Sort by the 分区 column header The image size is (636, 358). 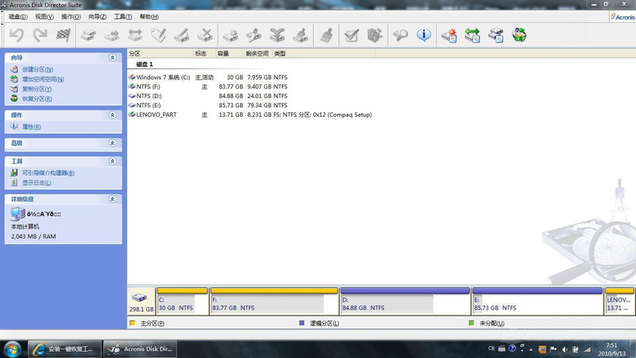tap(161, 53)
